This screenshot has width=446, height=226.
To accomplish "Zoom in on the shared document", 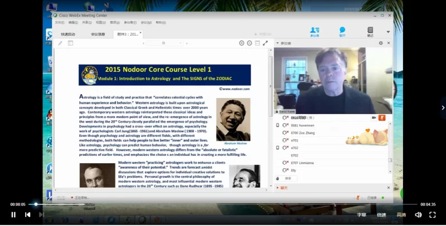I will (242, 43).
